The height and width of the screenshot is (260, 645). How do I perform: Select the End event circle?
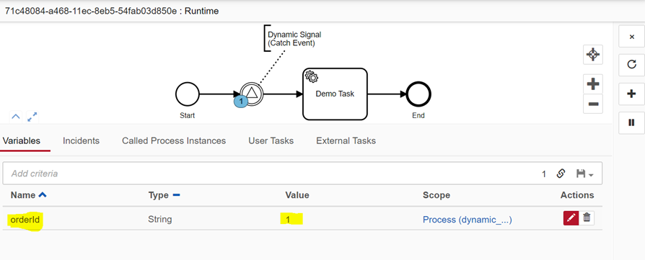tap(418, 94)
